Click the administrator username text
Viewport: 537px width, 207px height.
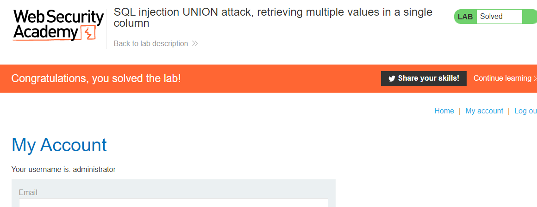94,169
